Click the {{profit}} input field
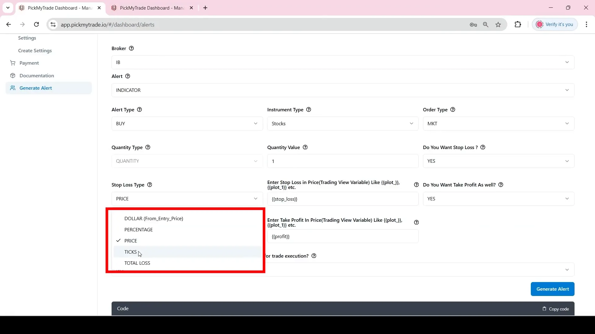The width and height of the screenshot is (595, 334). 343,237
